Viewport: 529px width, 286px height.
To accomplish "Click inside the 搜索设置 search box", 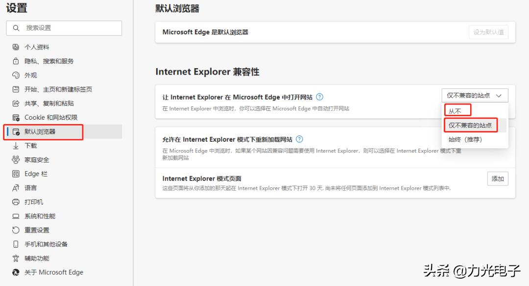I will pos(64,28).
